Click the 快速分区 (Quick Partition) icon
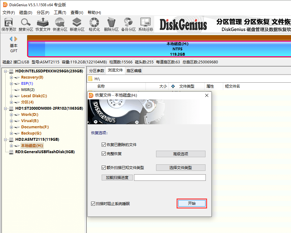The height and width of the screenshot is (233, 291). [x=59, y=23]
